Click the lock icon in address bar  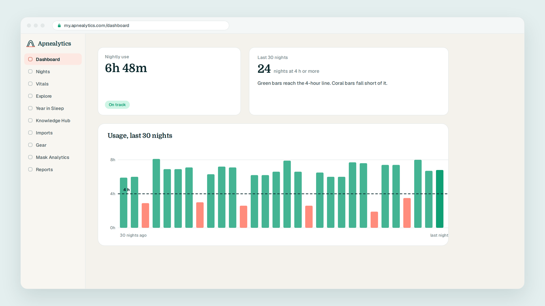coord(59,26)
